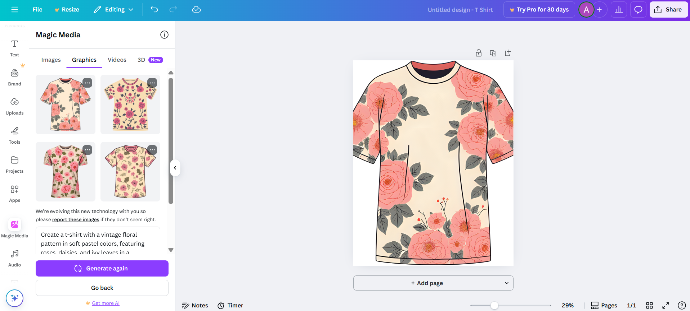Open the Brand sidebar panel
Viewport: 690px width, 311px height.
14,77
